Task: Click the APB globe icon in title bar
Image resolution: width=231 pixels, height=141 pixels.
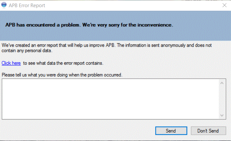Action: [4, 6]
